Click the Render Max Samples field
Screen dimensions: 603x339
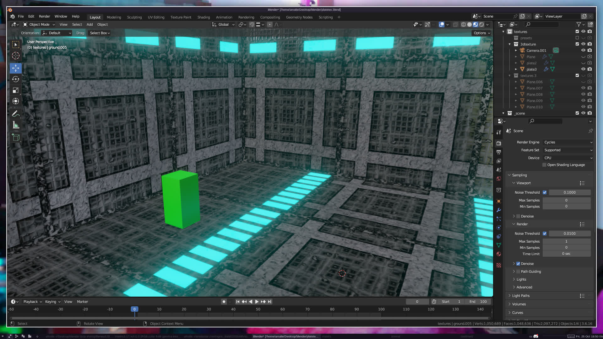(566, 241)
